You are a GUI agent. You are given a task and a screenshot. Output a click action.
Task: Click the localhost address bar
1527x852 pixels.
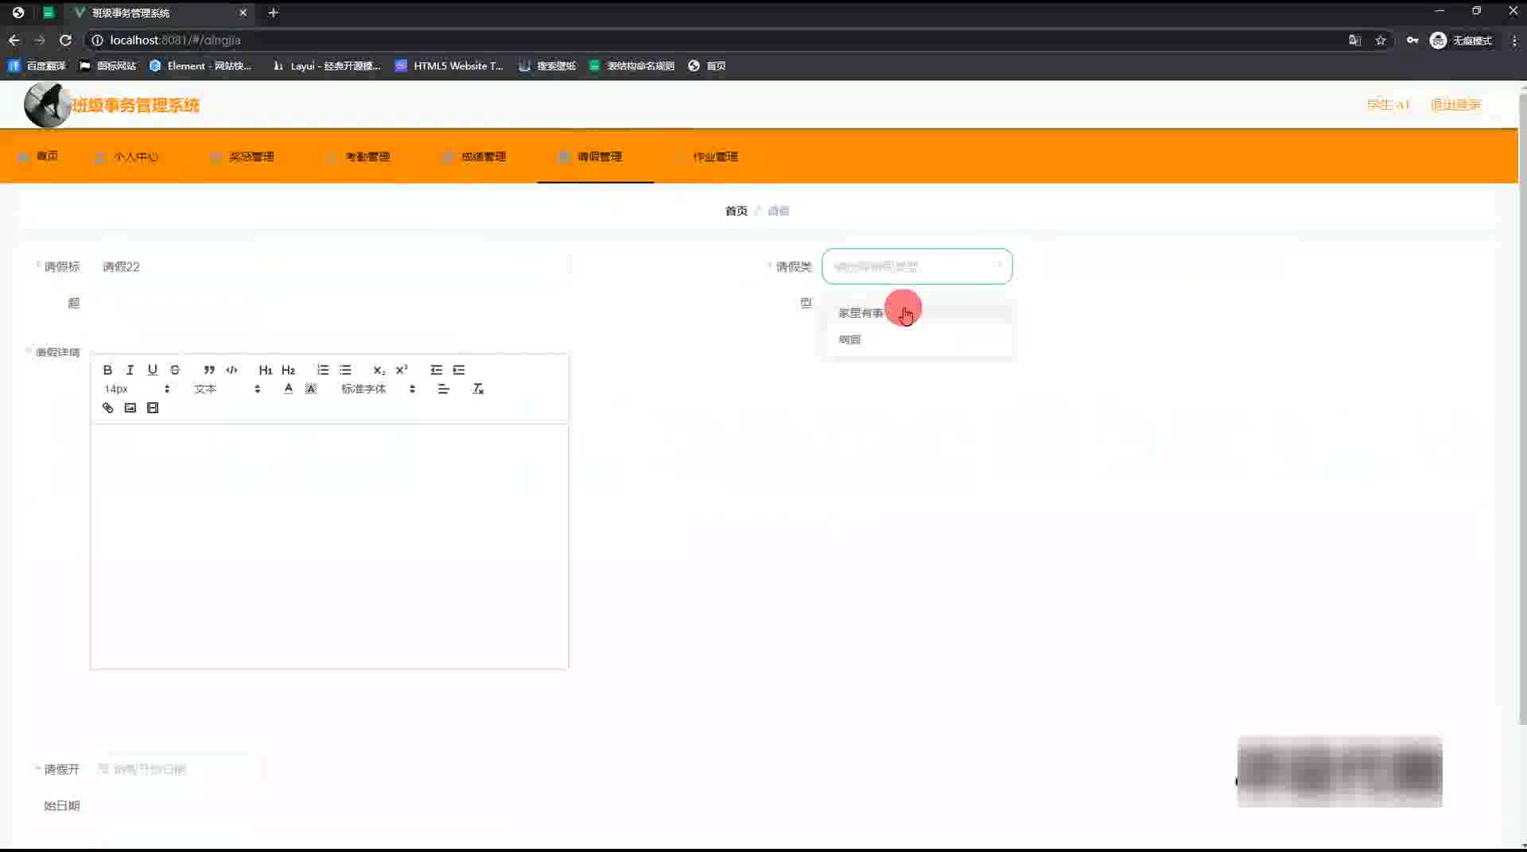pyautogui.click(x=716, y=40)
